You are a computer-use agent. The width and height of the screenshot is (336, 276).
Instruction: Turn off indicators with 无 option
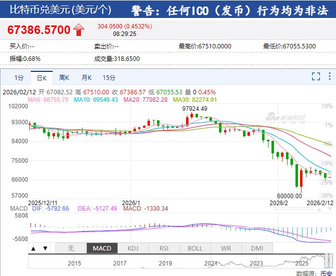(70, 248)
